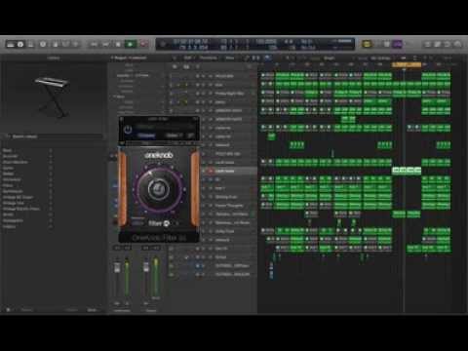Open the Edit menu in tracks area

[x=188, y=58]
